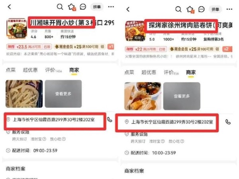239x179 pixels.
Task: Tap the 放心吃 help icon on right page
Action: (182, 141)
